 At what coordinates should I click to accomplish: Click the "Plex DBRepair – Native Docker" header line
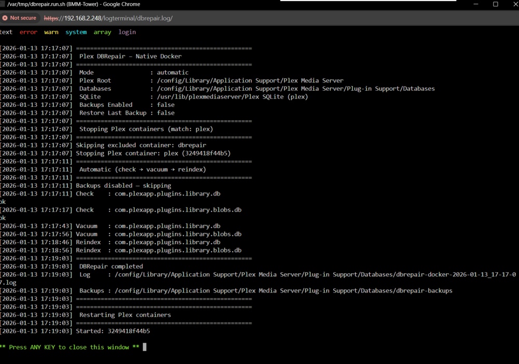(x=130, y=56)
